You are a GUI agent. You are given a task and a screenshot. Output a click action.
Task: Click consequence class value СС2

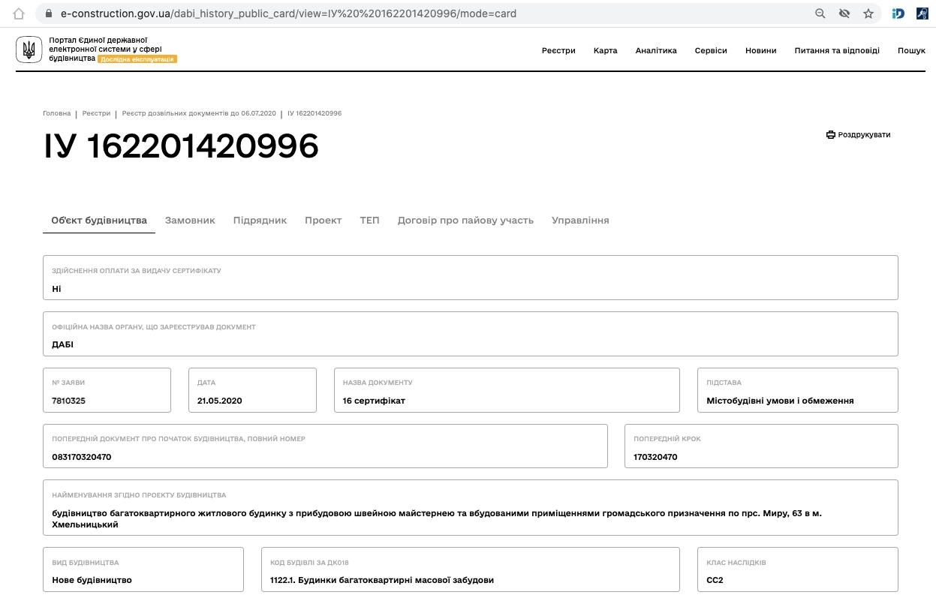tap(715, 580)
